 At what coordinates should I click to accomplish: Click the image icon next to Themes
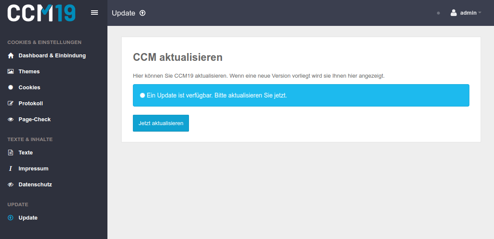click(x=11, y=72)
